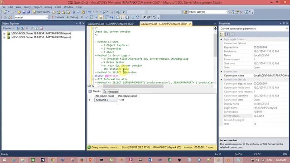Screen dimensions: 290x163
Task: Click the Property Pages icon in Properties
Action: (232, 34)
